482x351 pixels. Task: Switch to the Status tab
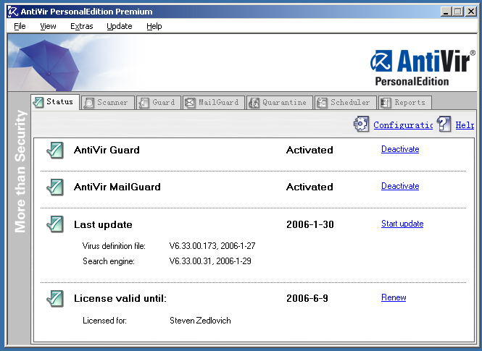pos(55,102)
